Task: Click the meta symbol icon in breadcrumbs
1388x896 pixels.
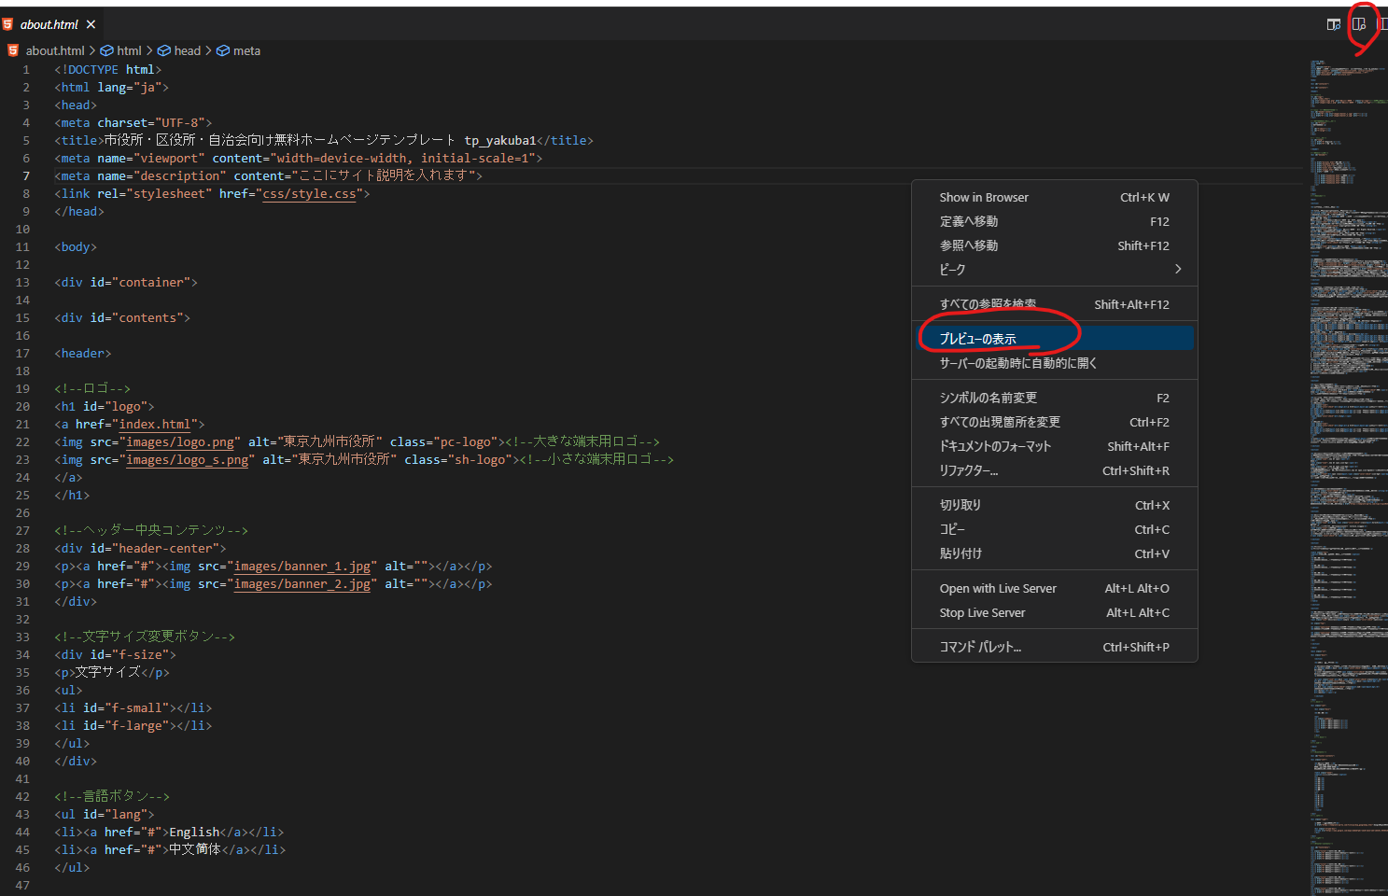Action: pyautogui.click(x=223, y=50)
